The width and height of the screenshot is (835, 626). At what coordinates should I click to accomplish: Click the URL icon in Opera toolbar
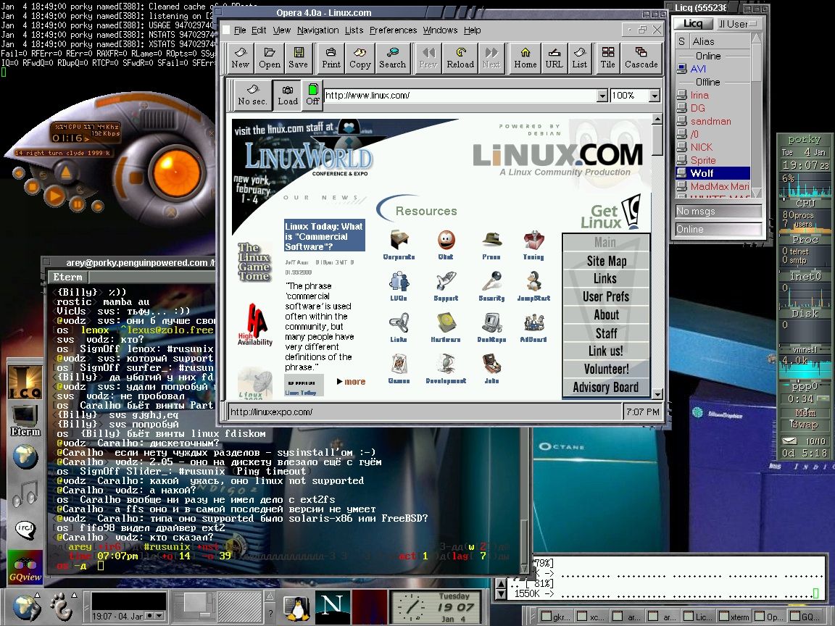554,57
